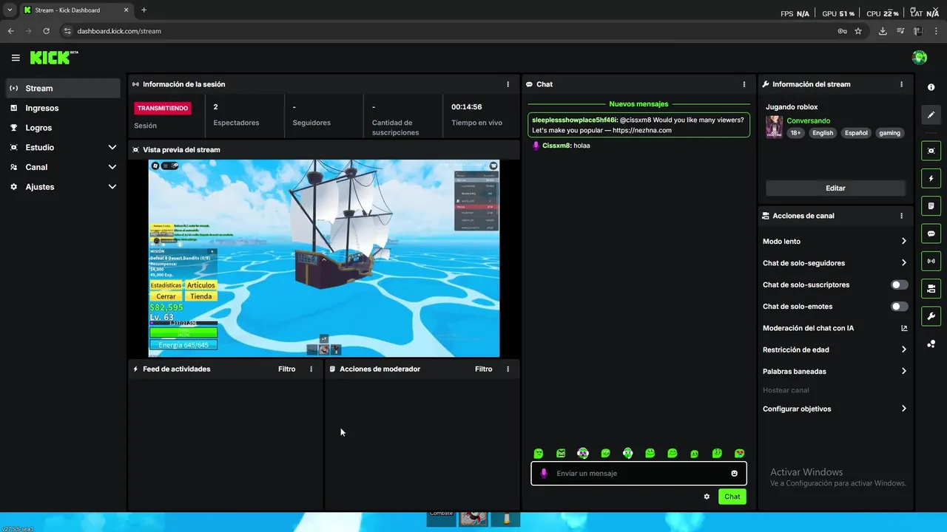Viewport: 947px width, 532px height.
Task: Click the chat bubble icon in right sidebar
Action: pos(931,233)
